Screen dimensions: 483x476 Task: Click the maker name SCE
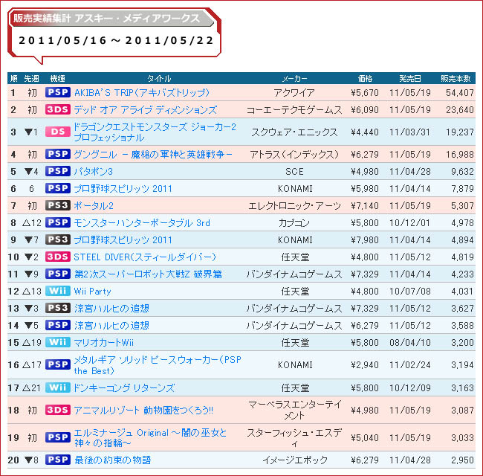(x=294, y=171)
